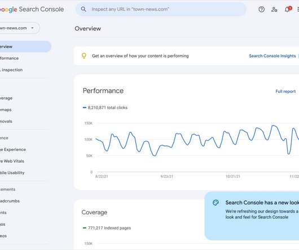
Task: Open the Performance Full report link
Action: [285, 92]
